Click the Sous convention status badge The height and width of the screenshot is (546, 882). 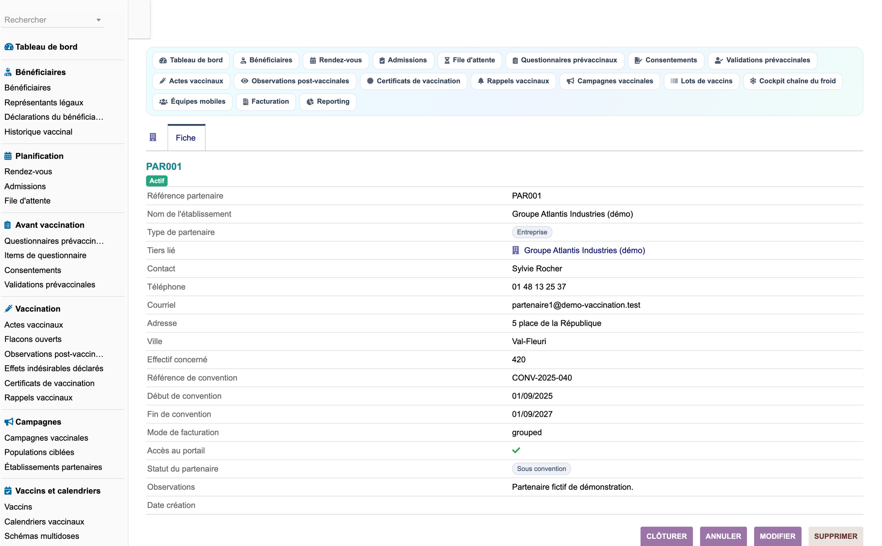542,469
